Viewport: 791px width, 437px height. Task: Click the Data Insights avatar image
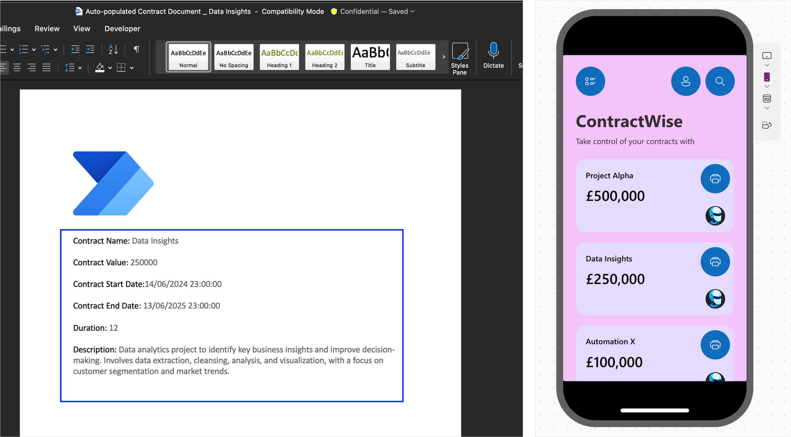point(715,299)
